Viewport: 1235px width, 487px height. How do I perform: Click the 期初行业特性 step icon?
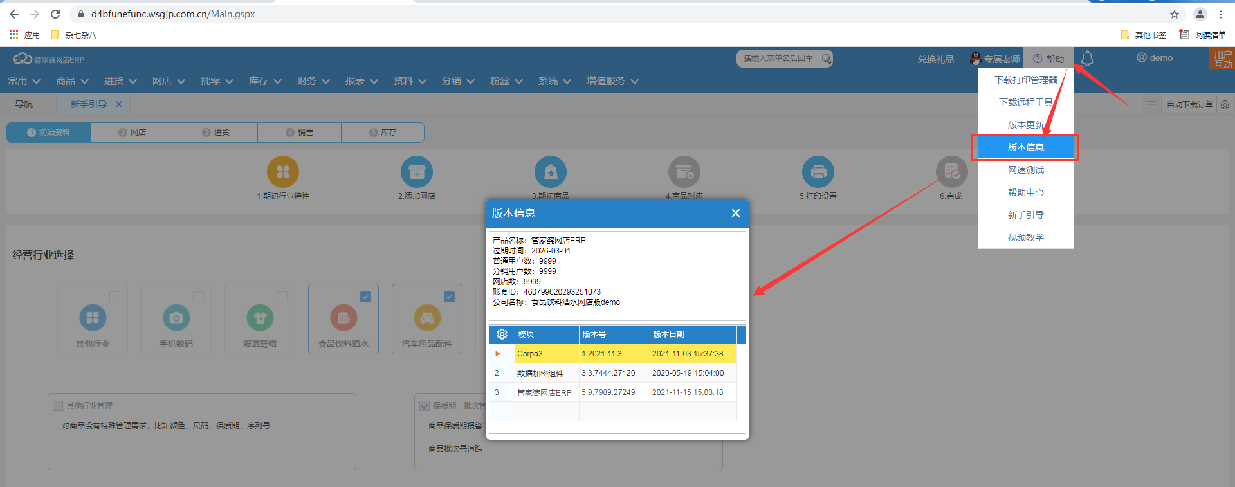coord(283,172)
